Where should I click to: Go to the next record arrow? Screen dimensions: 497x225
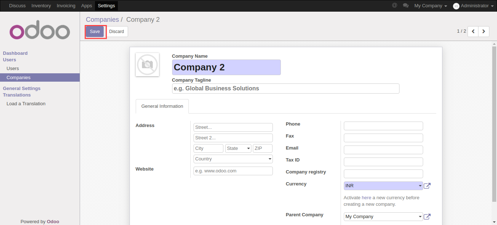(484, 32)
